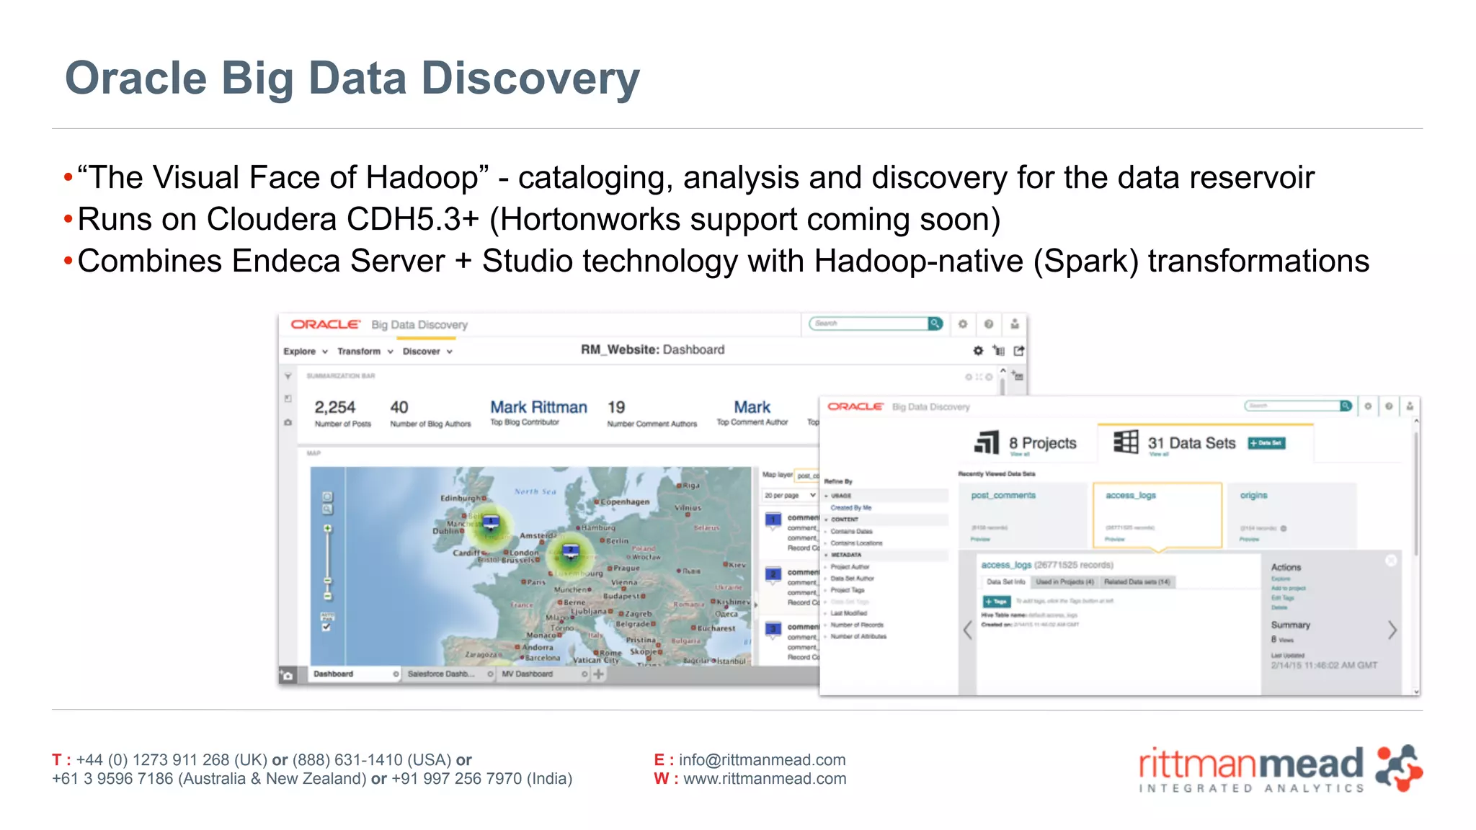This screenshot has width=1476, height=830.
Task: Toggle the Contains Locations refinement filter
Action: [856, 543]
